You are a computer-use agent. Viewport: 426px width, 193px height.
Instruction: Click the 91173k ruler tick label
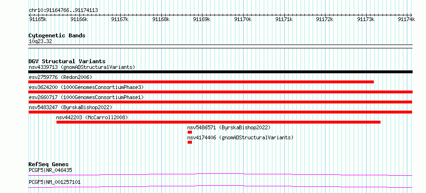point(366,19)
